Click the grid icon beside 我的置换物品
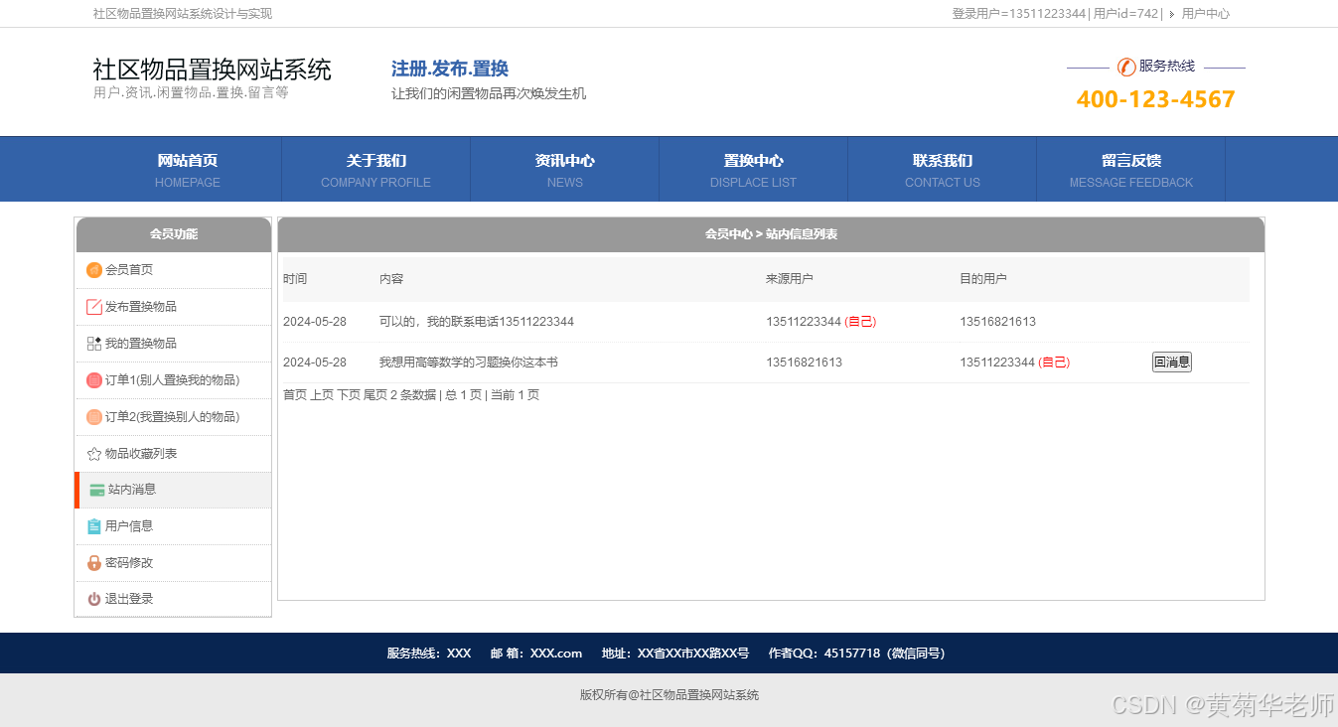The image size is (1338, 727). (x=94, y=344)
